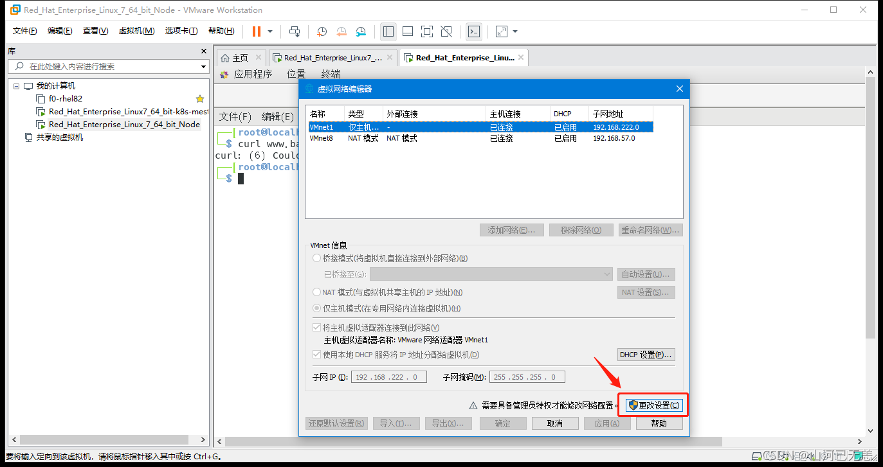Image resolution: width=883 pixels, height=467 pixels.
Task: Click the warning triangle icon in dialog
Action: (x=473, y=405)
